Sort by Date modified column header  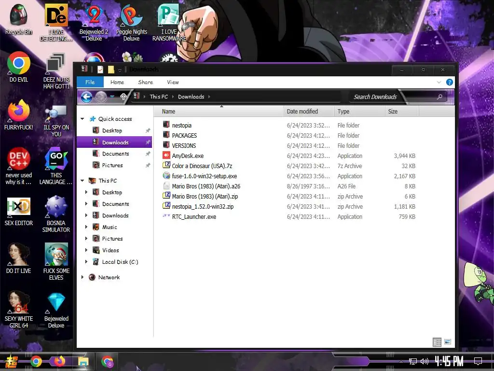coord(309,112)
